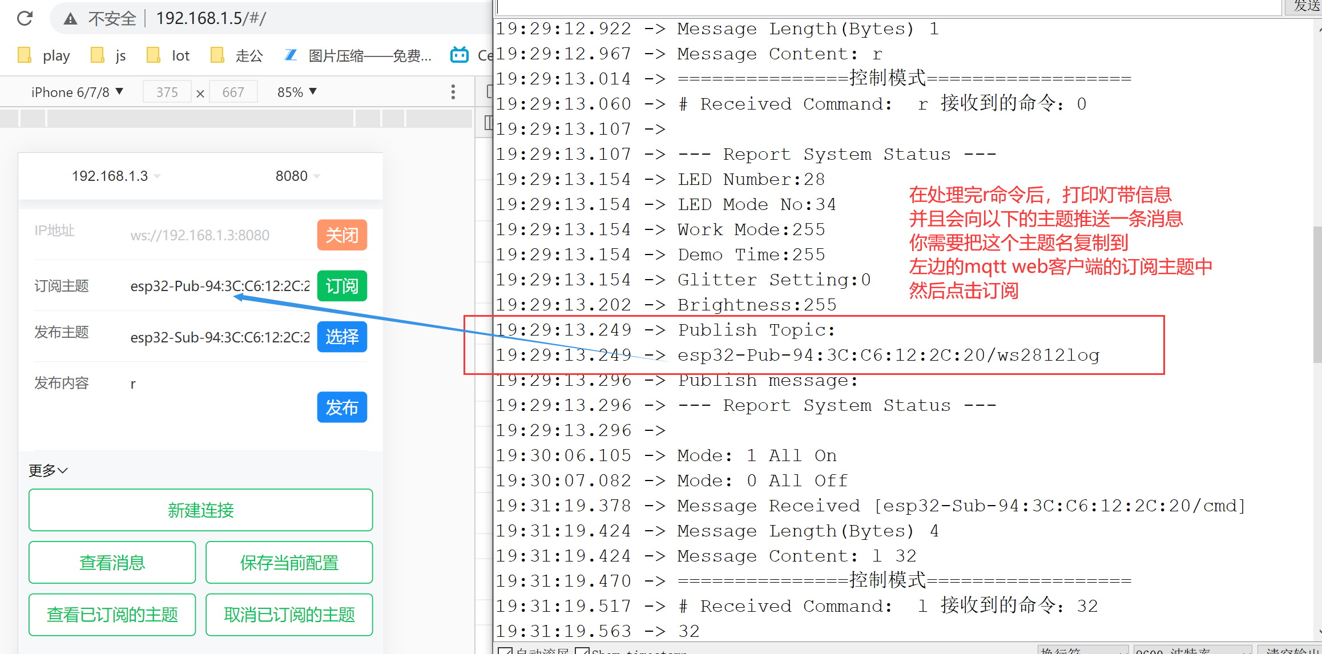
Task: Open the iPhone 6/7/8 device dropdown
Action: pyautogui.click(x=77, y=91)
